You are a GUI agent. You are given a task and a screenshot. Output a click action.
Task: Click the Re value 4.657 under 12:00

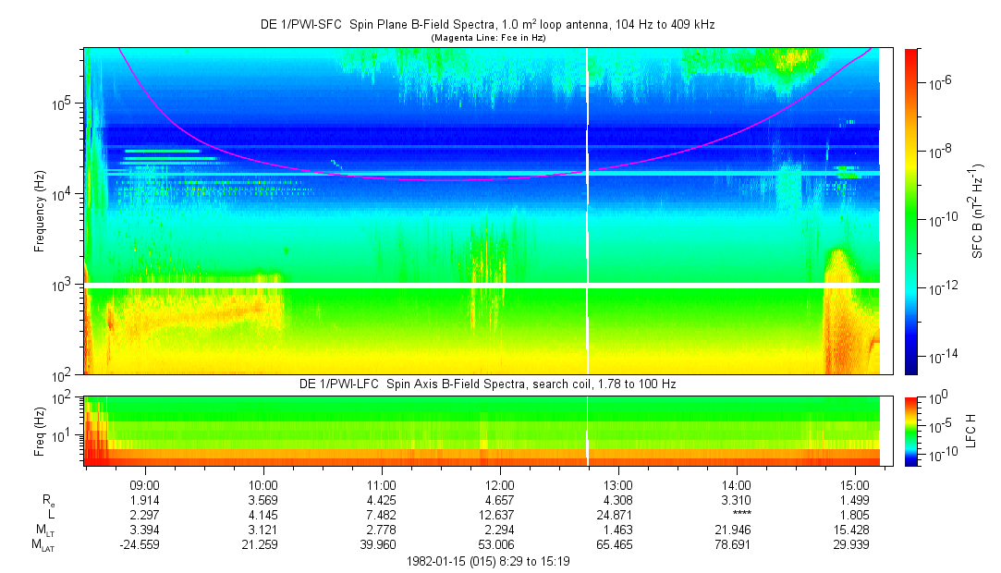click(x=500, y=499)
